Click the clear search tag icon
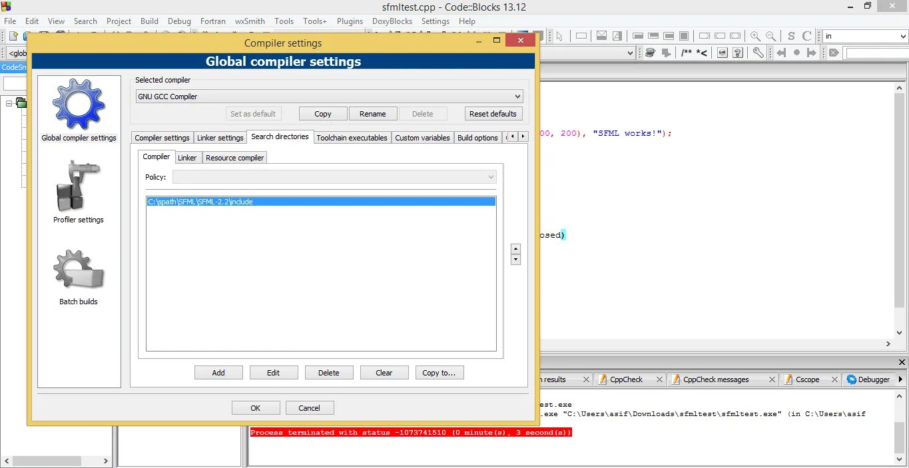Image resolution: width=909 pixels, height=468 pixels. [x=834, y=53]
